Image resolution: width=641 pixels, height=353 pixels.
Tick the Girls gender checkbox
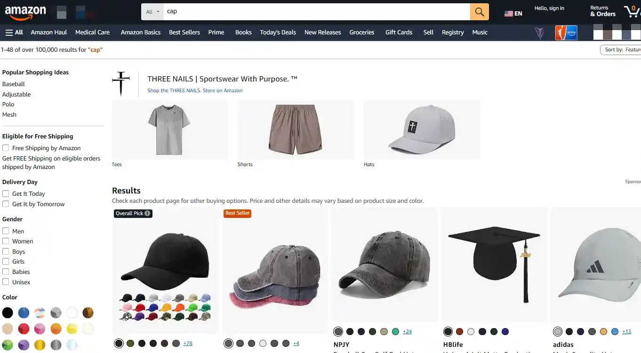[6, 261]
